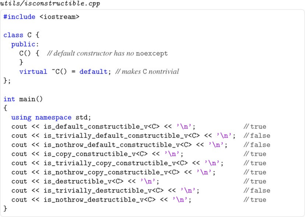Viewport: 305px width, 217px height.
Task: Click the file name utils/isconstructible.cpp
Action: [x=50, y=4]
